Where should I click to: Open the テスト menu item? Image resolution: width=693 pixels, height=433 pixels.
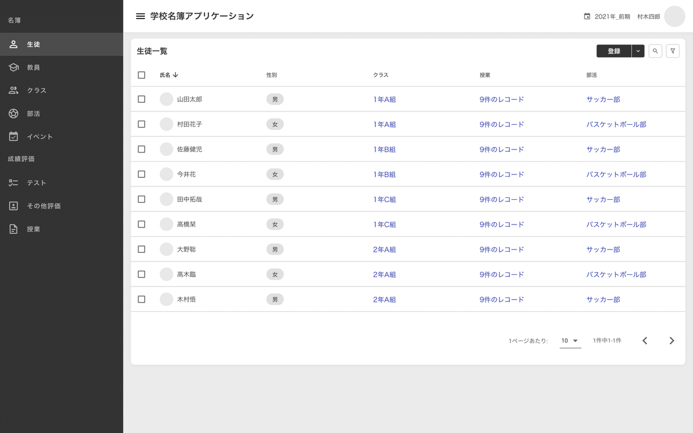[x=61, y=183]
